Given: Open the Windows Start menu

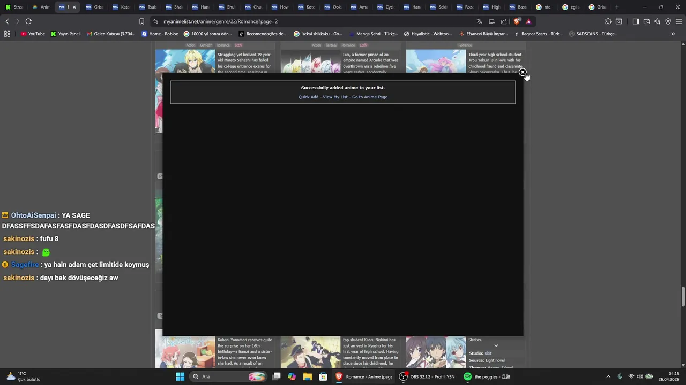Looking at the screenshot, I should pyautogui.click(x=180, y=376).
